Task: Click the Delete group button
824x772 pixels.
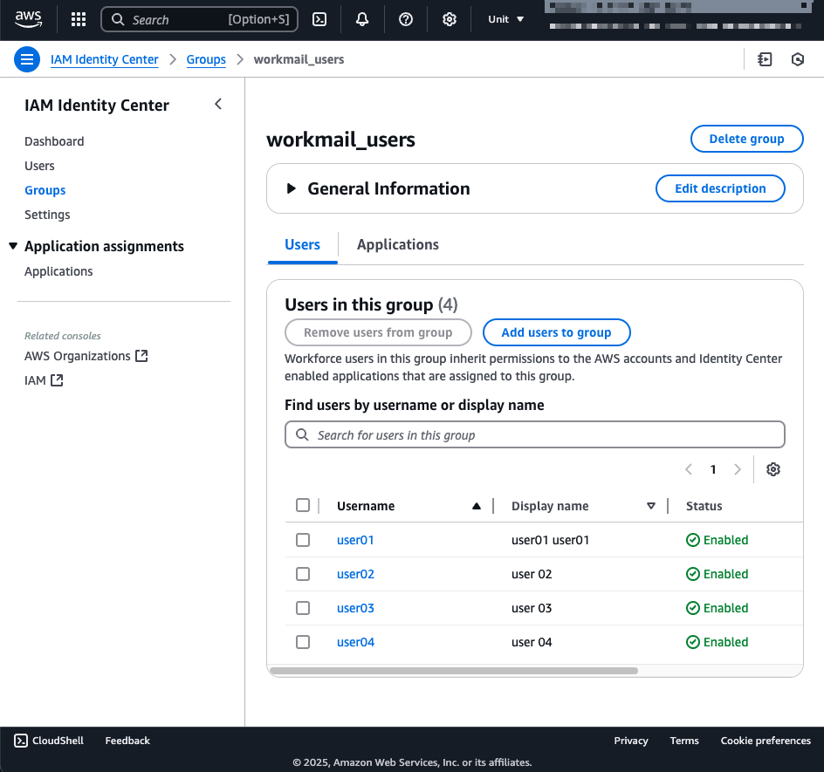Action: pos(746,138)
